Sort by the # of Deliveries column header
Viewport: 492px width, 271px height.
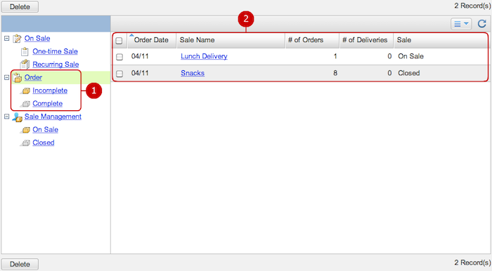pos(366,40)
